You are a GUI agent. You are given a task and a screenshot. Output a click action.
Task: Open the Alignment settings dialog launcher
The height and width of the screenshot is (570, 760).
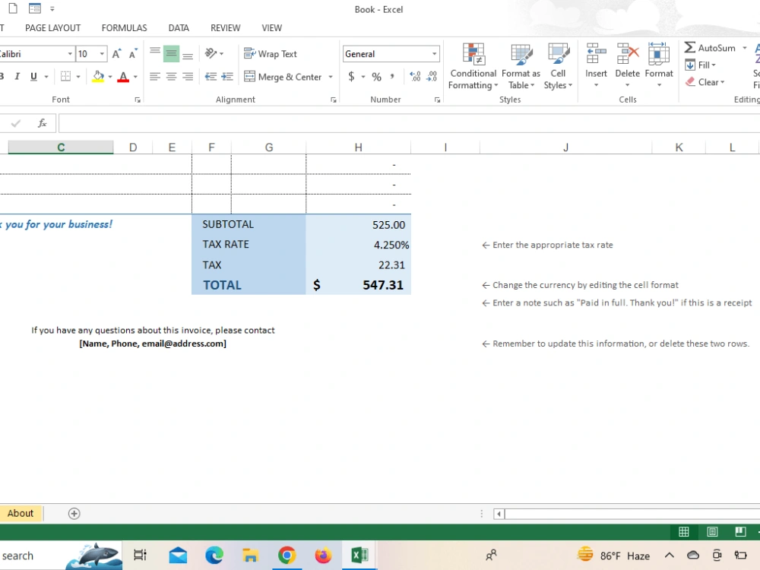334,100
